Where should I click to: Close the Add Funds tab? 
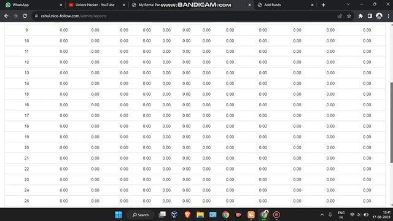[313, 5]
